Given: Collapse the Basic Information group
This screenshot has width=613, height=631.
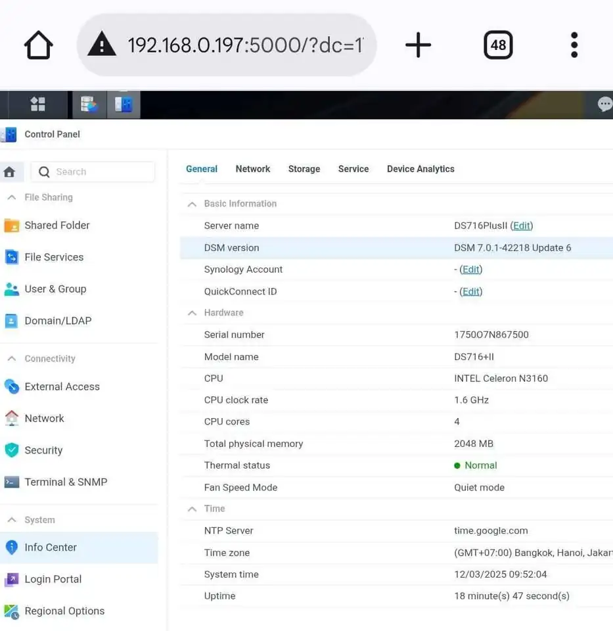Looking at the screenshot, I should pyautogui.click(x=193, y=204).
